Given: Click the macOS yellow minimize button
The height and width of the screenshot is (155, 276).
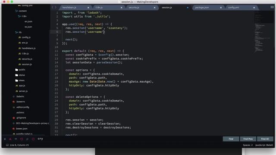Looking at the screenshot, I should (8, 2).
